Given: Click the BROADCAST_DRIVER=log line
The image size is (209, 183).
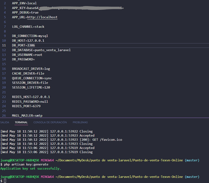Looking at the screenshot, I should click(31, 69).
